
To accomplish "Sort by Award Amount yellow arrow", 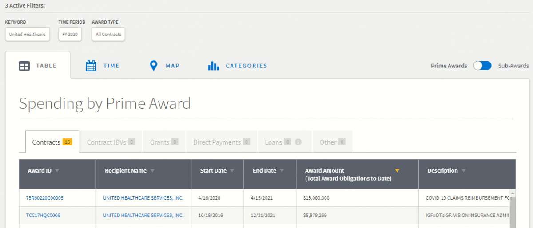I will 397,170.
